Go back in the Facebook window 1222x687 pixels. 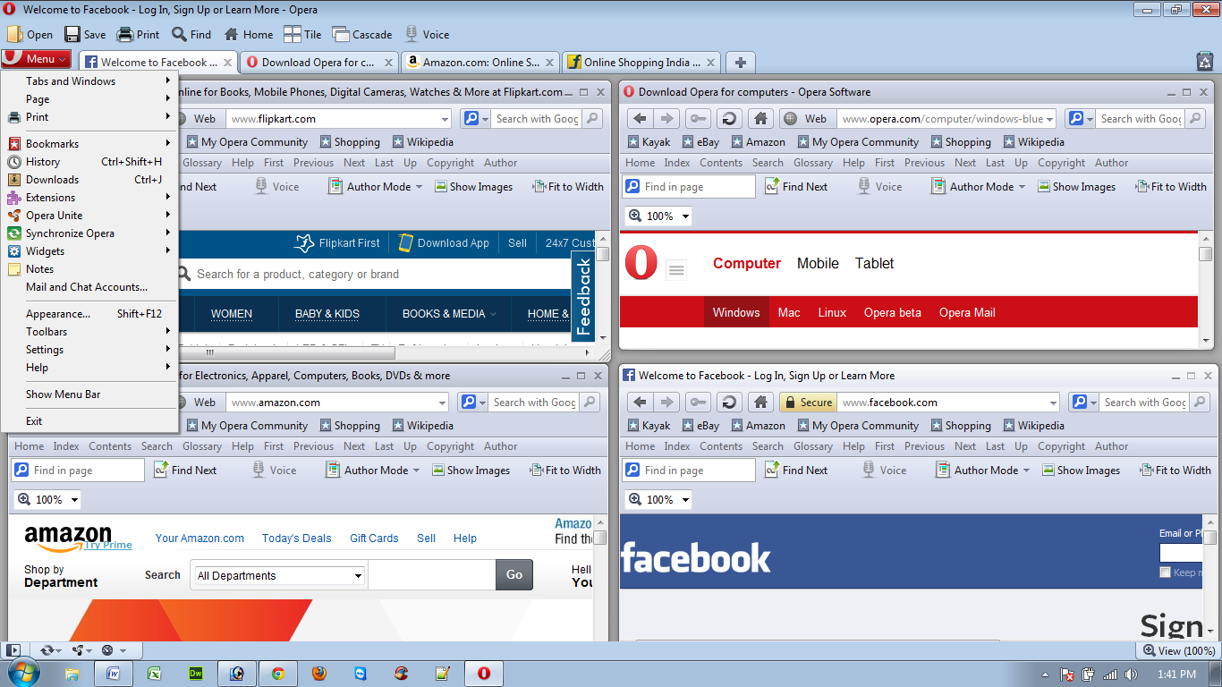[x=639, y=402]
